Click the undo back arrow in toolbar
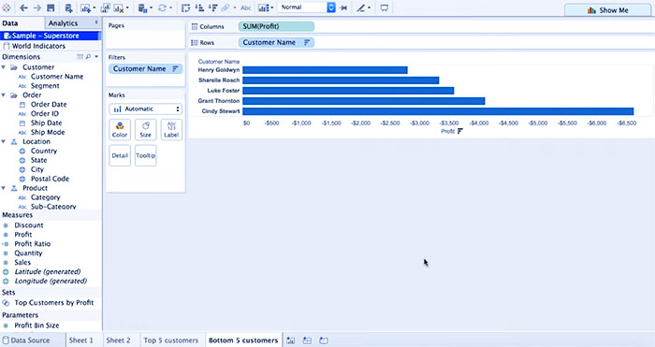655x347 pixels. [x=23, y=7]
